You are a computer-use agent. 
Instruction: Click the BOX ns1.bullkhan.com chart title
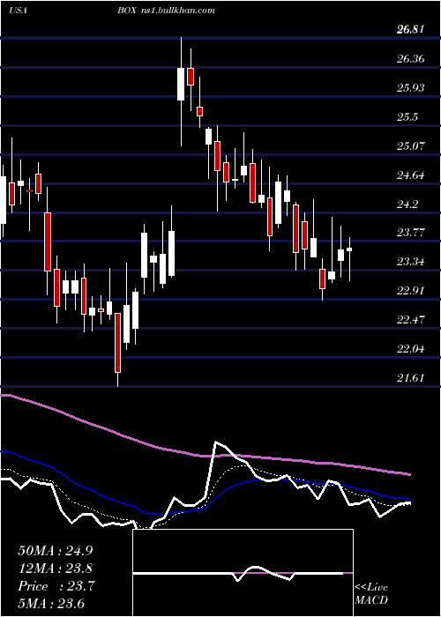coord(166,11)
